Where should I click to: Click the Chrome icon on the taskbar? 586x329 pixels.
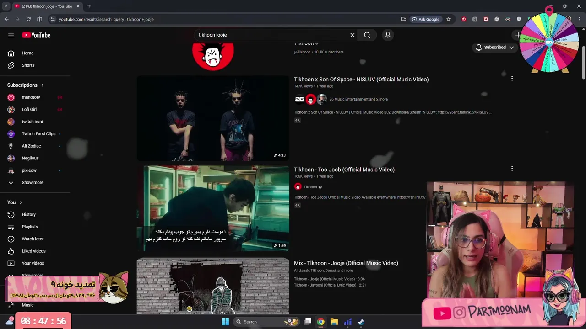(x=321, y=322)
